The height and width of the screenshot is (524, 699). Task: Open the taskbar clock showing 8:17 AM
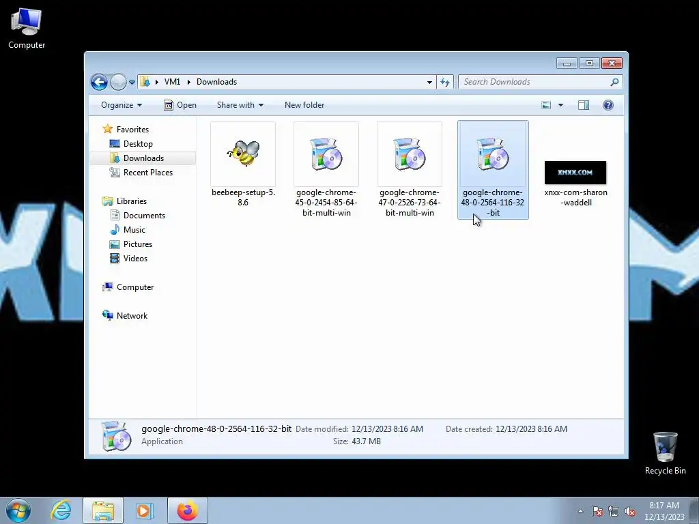(x=664, y=511)
